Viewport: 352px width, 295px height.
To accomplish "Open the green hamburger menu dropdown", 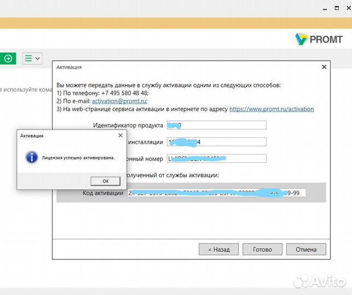I will click(x=32, y=58).
